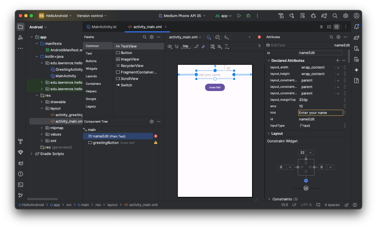Click the Build hammer icon in top toolbar
The width and height of the screenshot is (377, 229).
(281, 16)
